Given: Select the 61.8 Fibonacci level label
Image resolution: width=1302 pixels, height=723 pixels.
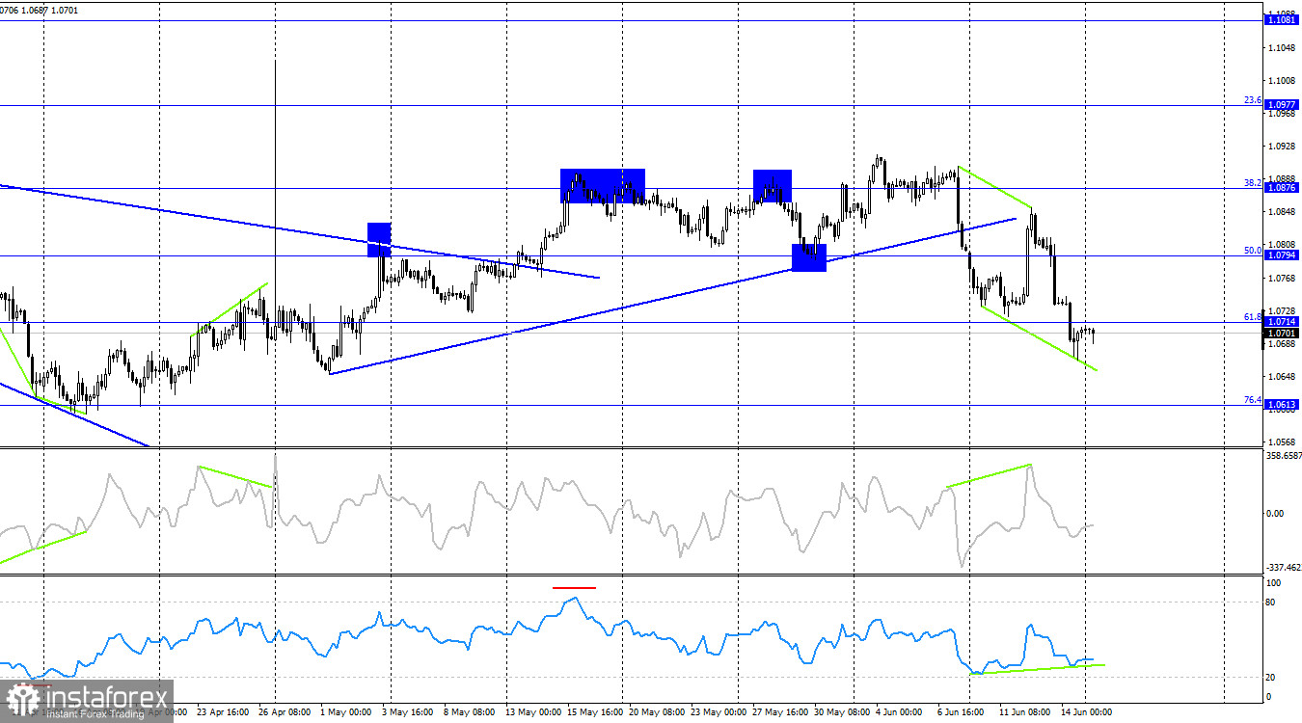Looking at the screenshot, I should pos(1252,316).
